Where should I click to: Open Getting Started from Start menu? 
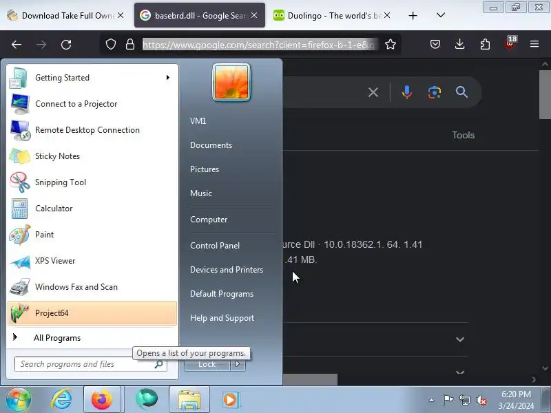(92, 78)
